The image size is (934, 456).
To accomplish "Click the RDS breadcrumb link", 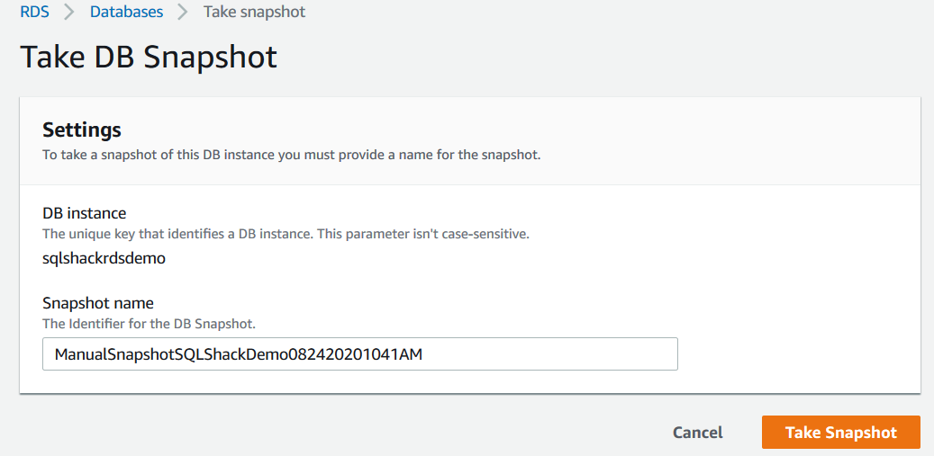I will pyautogui.click(x=34, y=13).
